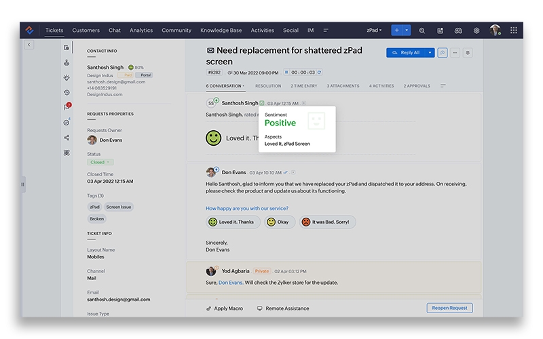Open the apps grid launcher
This screenshot has height=339, width=543.
coord(513,31)
